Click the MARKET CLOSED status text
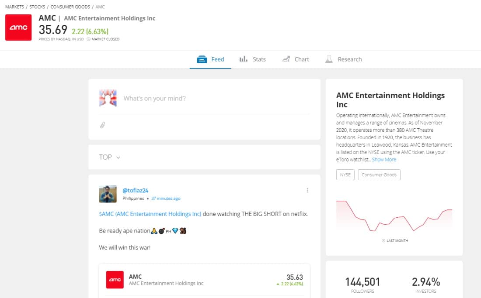Image resolution: width=481 pixels, height=298 pixels. (x=105, y=39)
